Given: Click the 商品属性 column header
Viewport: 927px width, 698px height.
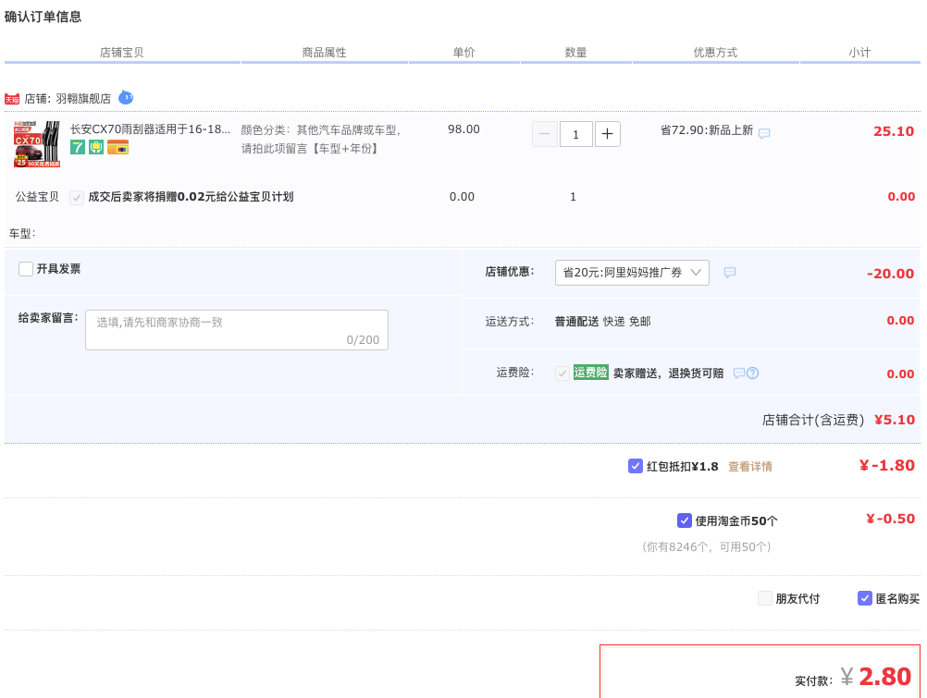Looking at the screenshot, I should pyautogui.click(x=324, y=53).
